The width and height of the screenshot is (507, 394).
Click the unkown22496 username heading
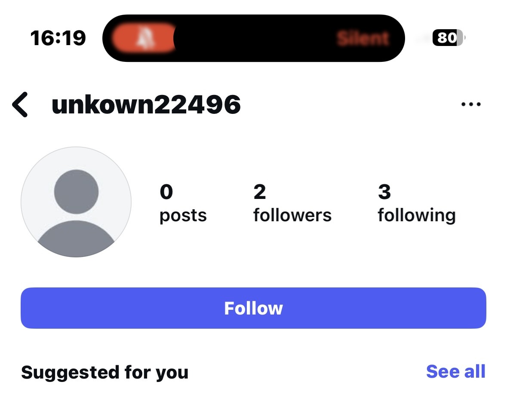[146, 104]
